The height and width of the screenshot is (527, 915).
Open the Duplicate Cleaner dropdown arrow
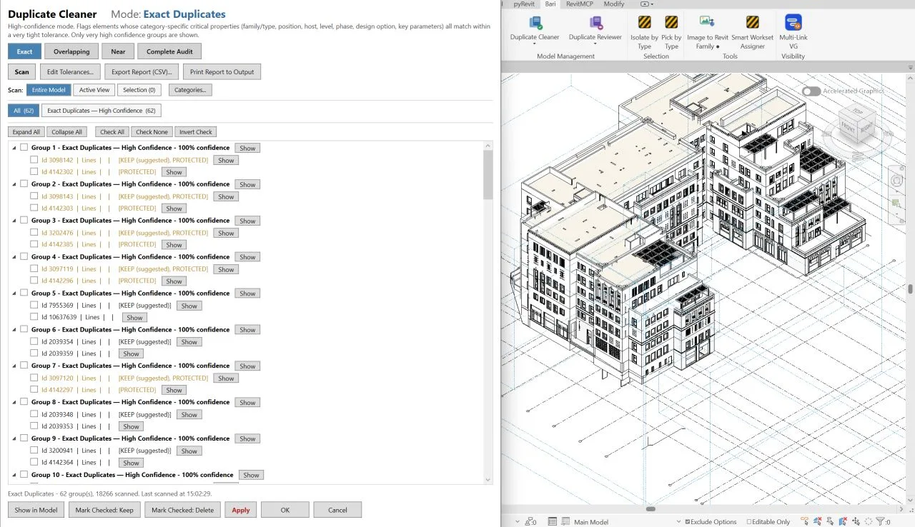coord(535,44)
